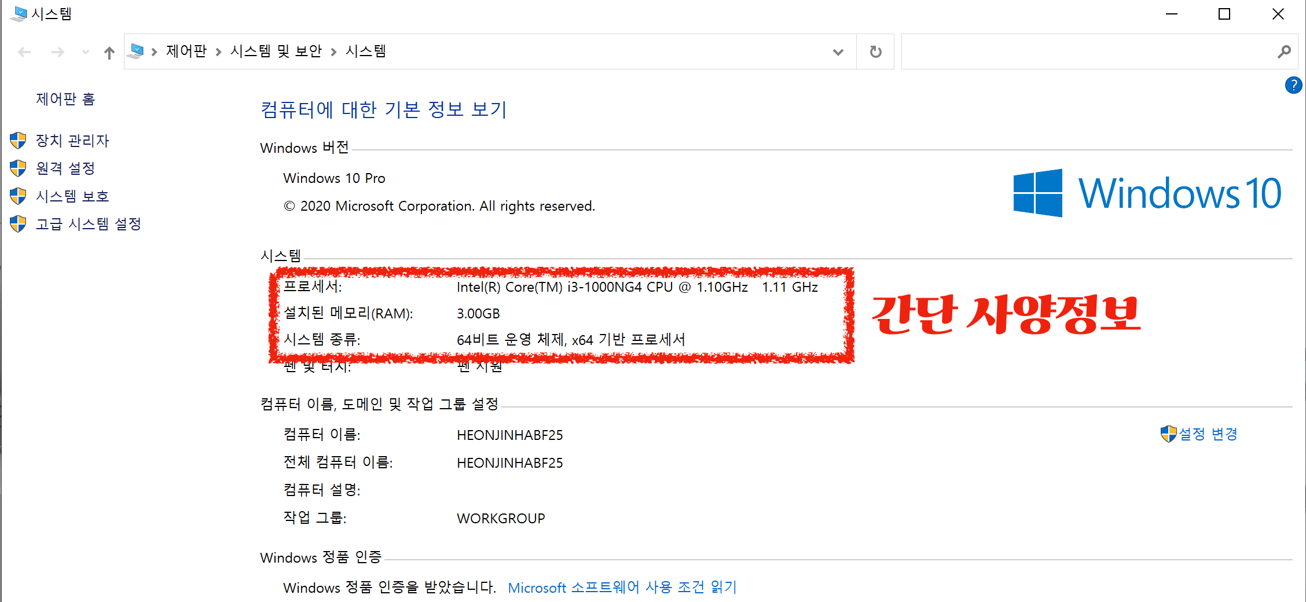Click the shield icon beside 고급 시스템 설정
This screenshot has width=1306, height=602.
pos(18,223)
